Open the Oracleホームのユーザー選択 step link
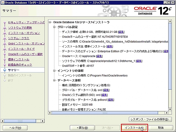This screenshot has height=132, width=176. coord(25,54)
